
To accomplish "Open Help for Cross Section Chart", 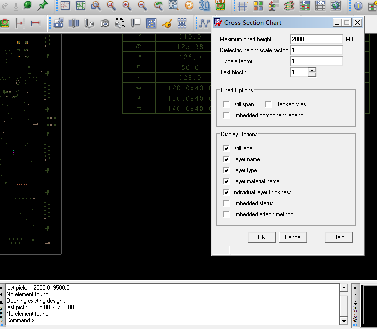I will pyautogui.click(x=339, y=237).
